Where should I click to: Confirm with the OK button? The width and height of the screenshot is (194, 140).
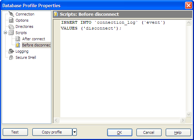coord(120,132)
